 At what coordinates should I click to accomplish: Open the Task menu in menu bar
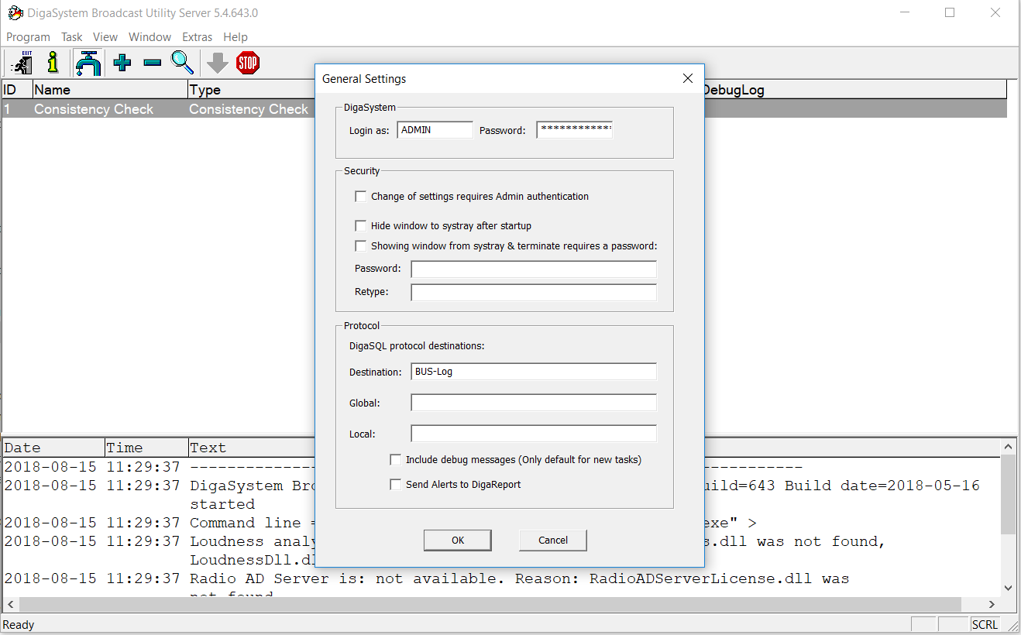(72, 37)
